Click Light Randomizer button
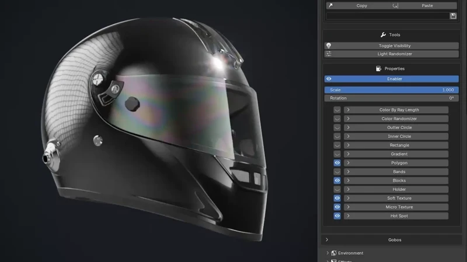This screenshot has height=262, width=467. [391, 54]
